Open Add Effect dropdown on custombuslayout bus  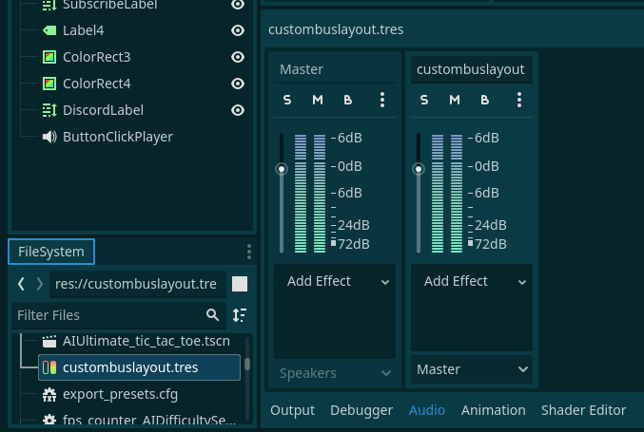click(x=472, y=282)
